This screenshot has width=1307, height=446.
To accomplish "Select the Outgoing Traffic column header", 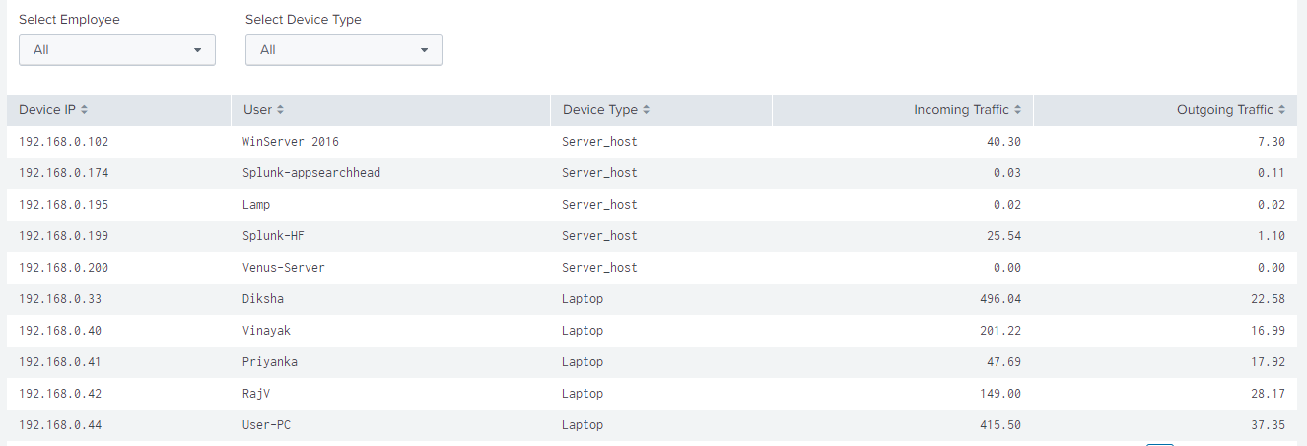I will (x=1165, y=110).
